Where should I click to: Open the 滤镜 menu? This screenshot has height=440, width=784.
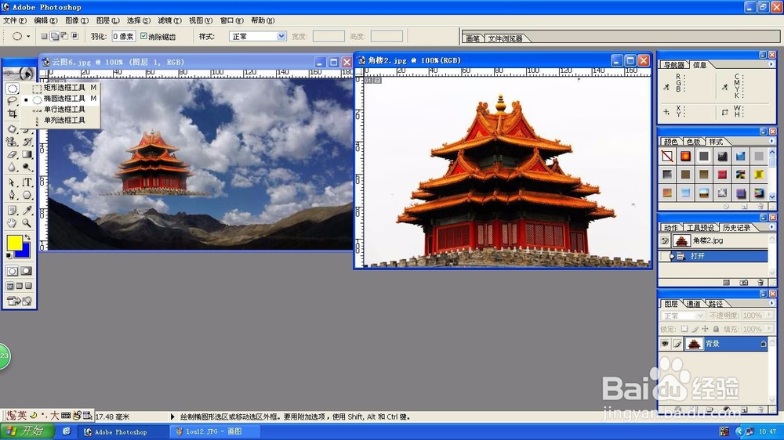coord(169,20)
